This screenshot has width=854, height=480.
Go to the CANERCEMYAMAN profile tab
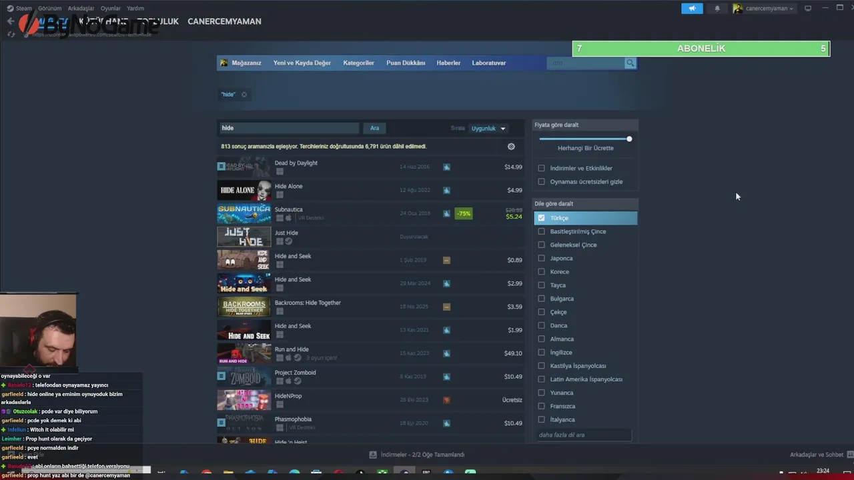coord(224,21)
